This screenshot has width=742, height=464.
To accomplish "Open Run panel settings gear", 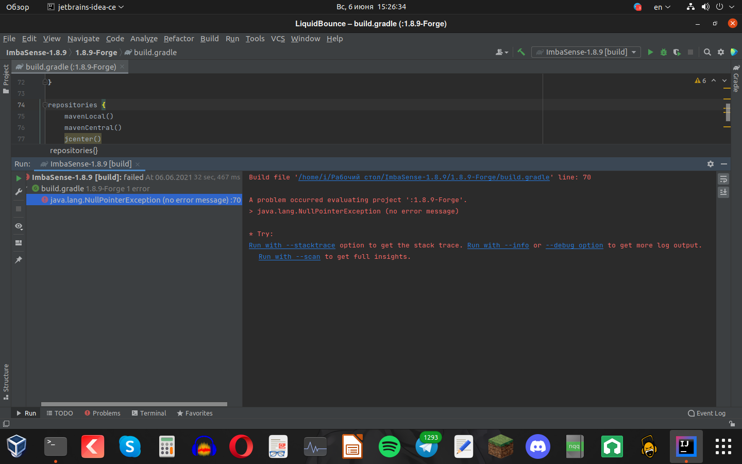I will [x=711, y=164].
